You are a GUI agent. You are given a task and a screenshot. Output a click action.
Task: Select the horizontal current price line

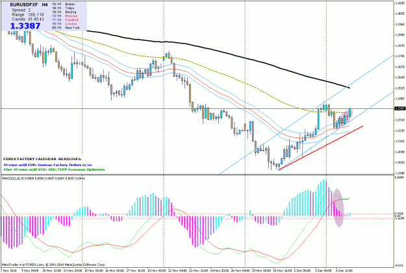coord(197,108)
